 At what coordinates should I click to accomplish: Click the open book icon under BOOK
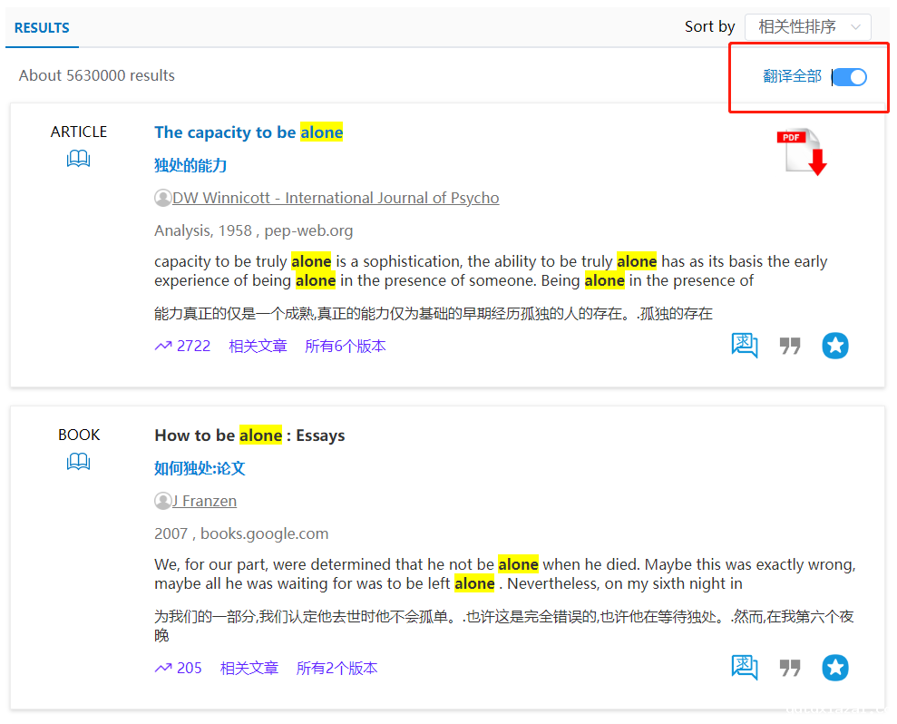click(x=79, y=463)
